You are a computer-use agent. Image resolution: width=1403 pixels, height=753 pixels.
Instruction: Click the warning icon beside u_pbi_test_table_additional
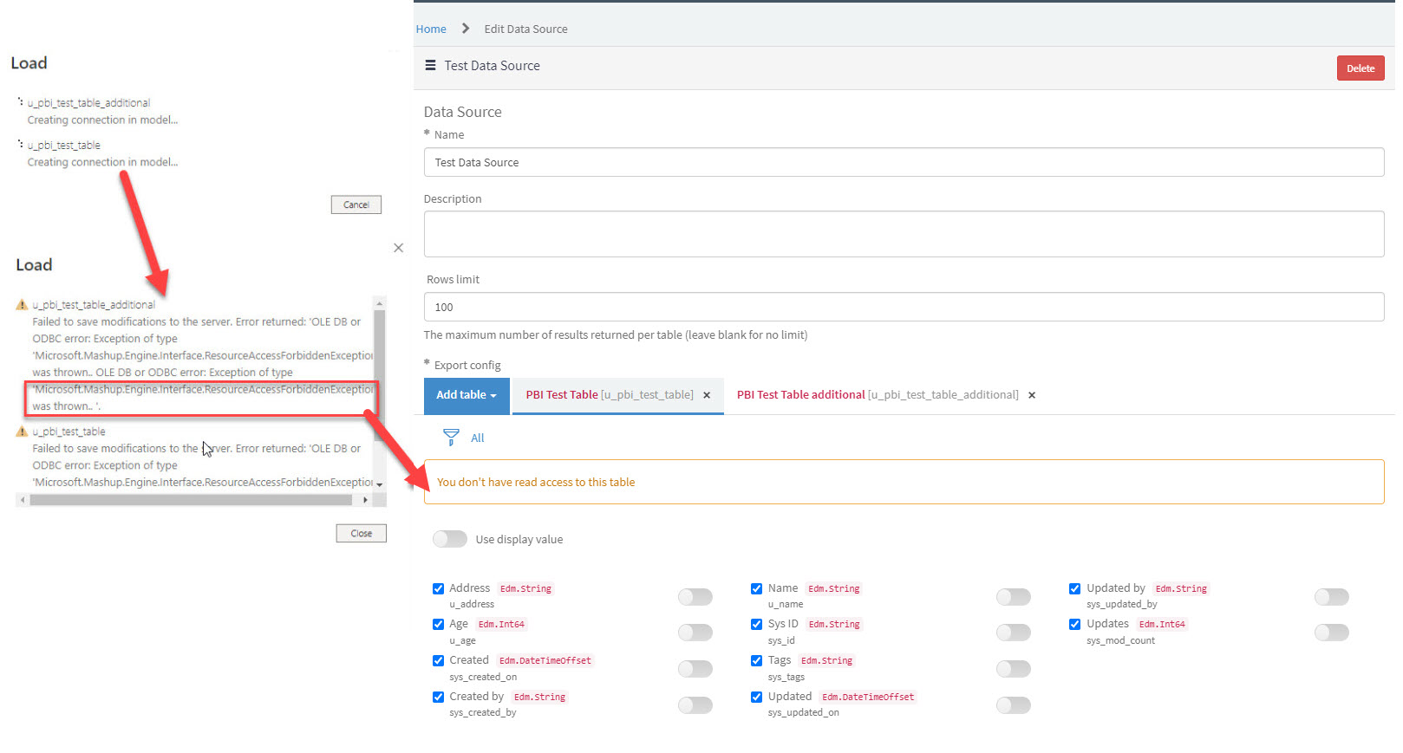(x=22, y=305)
